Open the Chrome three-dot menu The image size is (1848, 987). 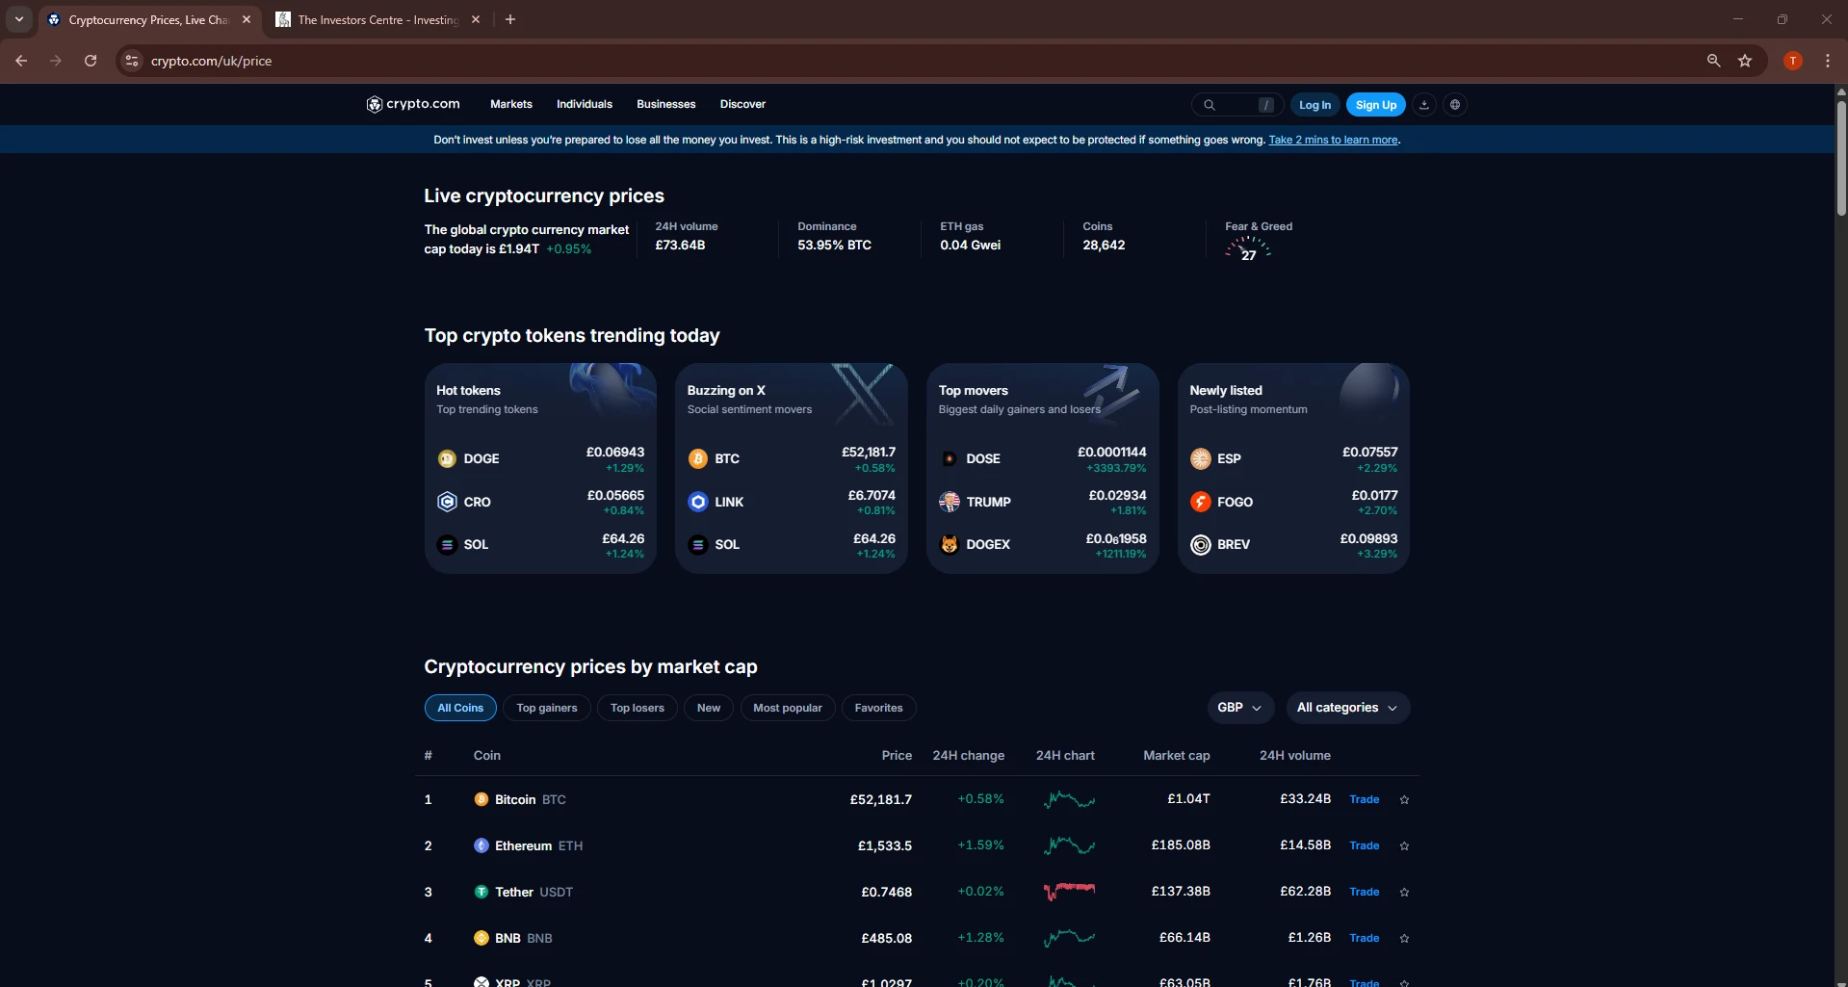coord(1828,61)
